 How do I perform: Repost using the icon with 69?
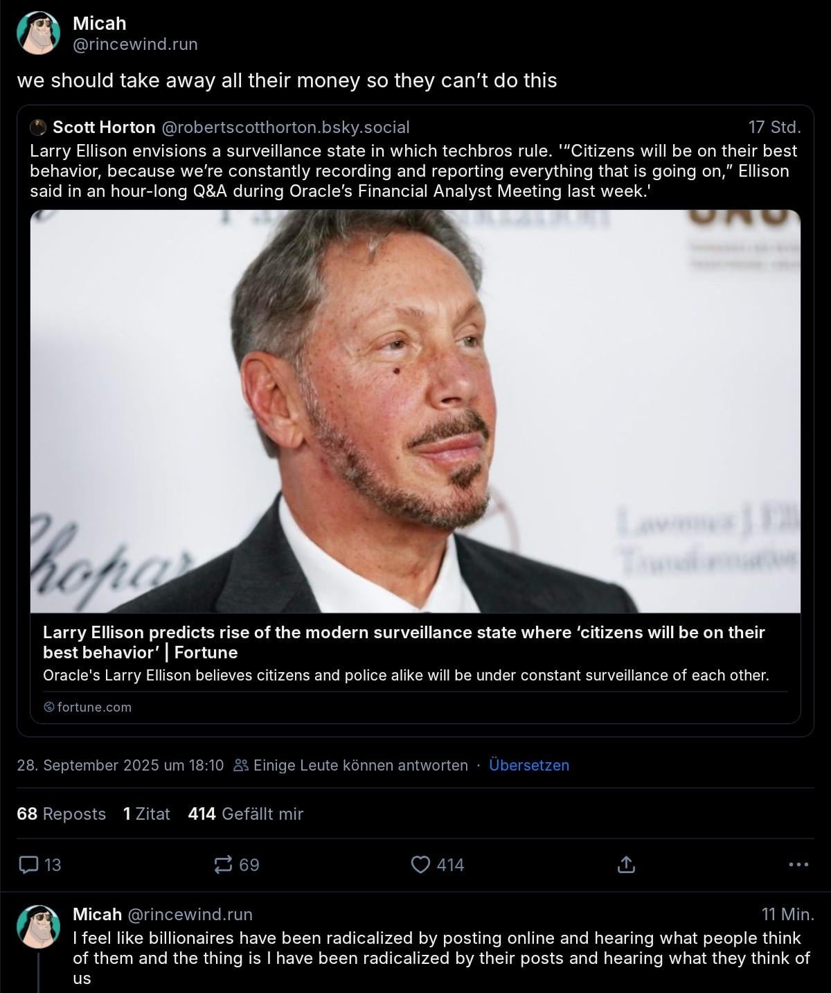click(237, 864)
